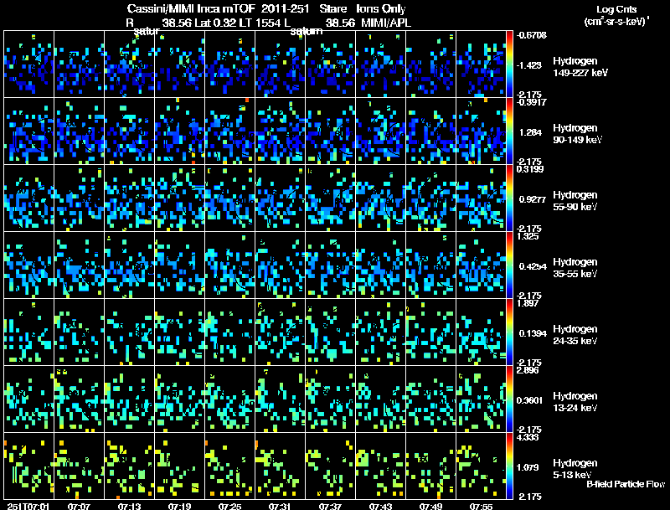
Task: Click the '149-227 keV' Hydrogen row label
Action: click(x=580, y=73)
